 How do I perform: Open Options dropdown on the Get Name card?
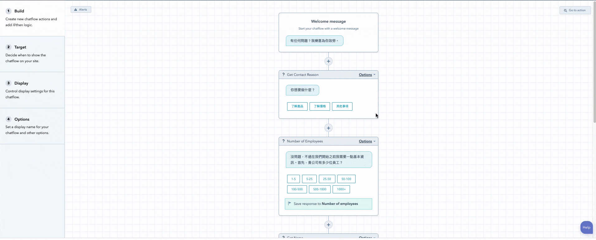tap(367, 237)
